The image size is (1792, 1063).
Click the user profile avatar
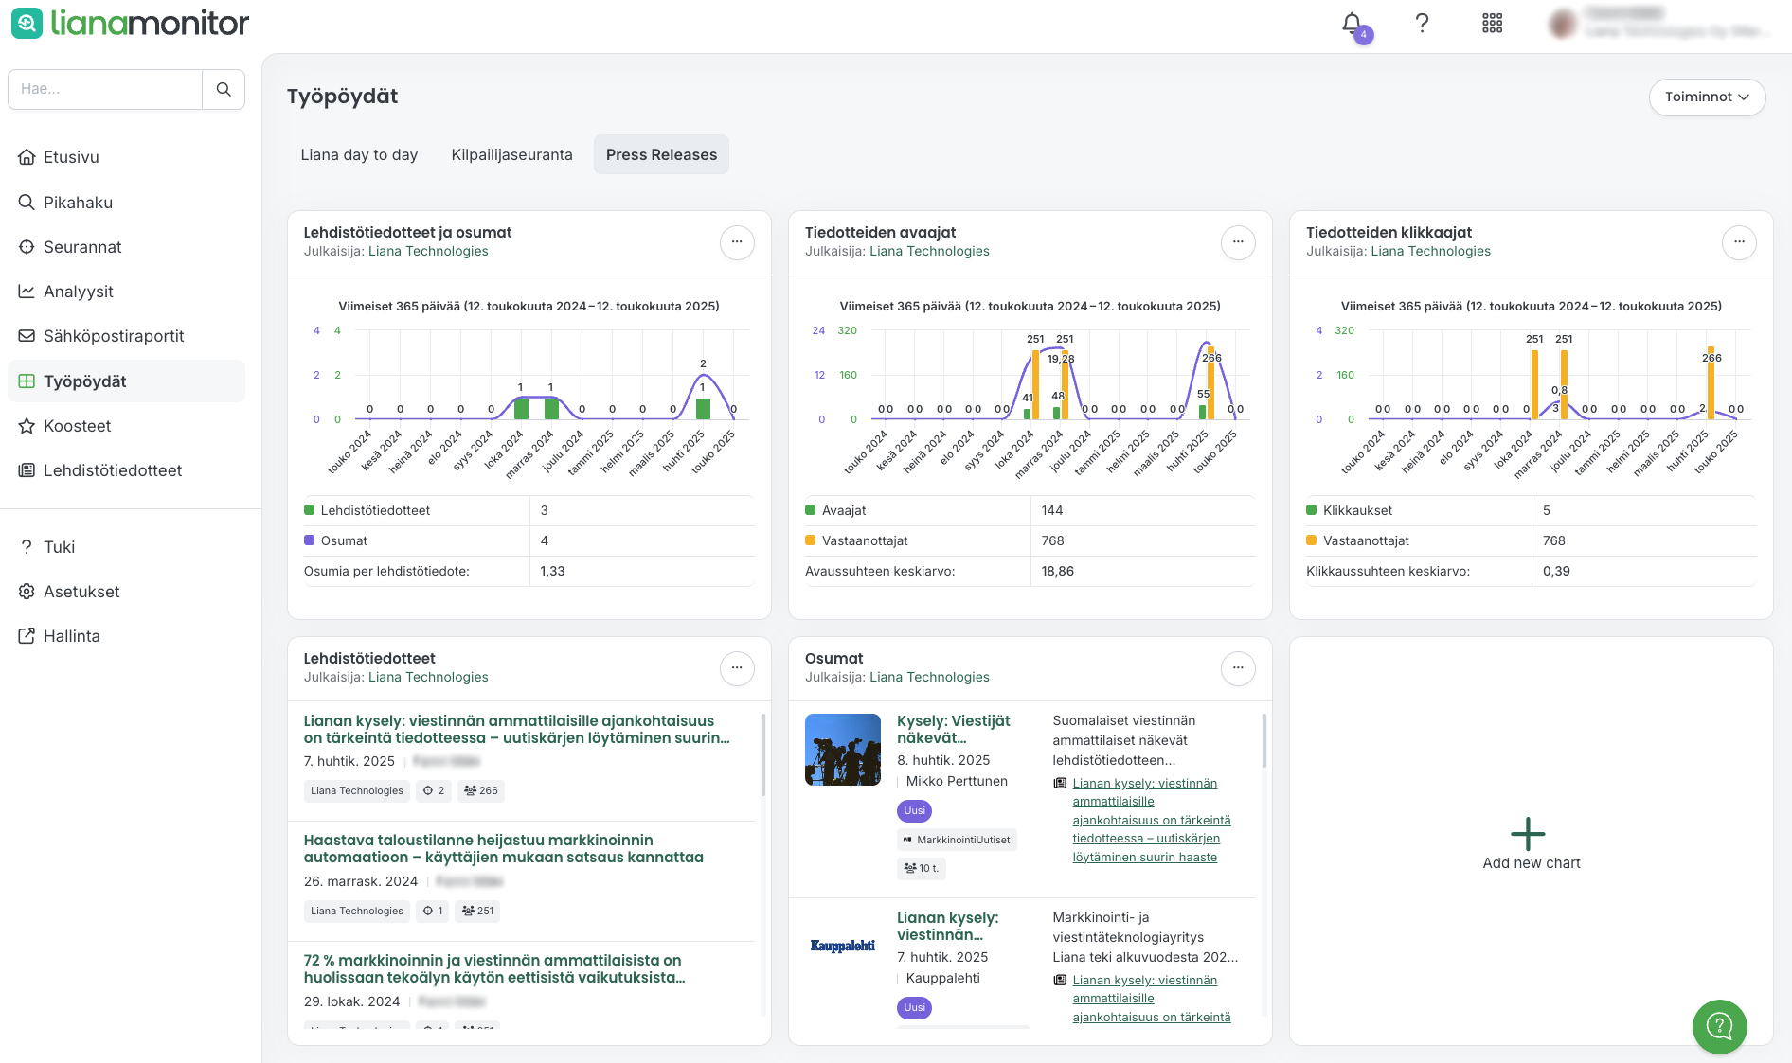click(x=1563, y=24)
